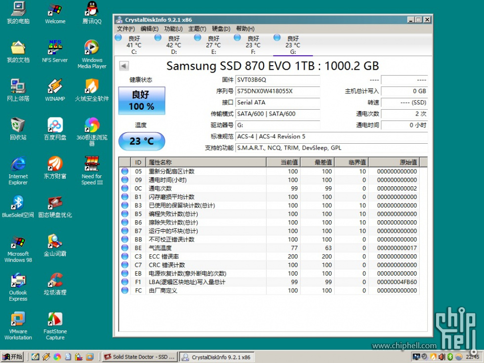Switch to drive E: at 27 °C

pyautogui.click(x=213, y=45)
